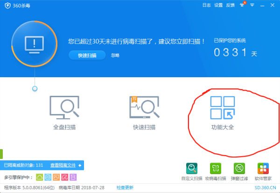Click the 已保护您的系统 label
Viewport: 280px width, 193px height.
tap(230, 41)
